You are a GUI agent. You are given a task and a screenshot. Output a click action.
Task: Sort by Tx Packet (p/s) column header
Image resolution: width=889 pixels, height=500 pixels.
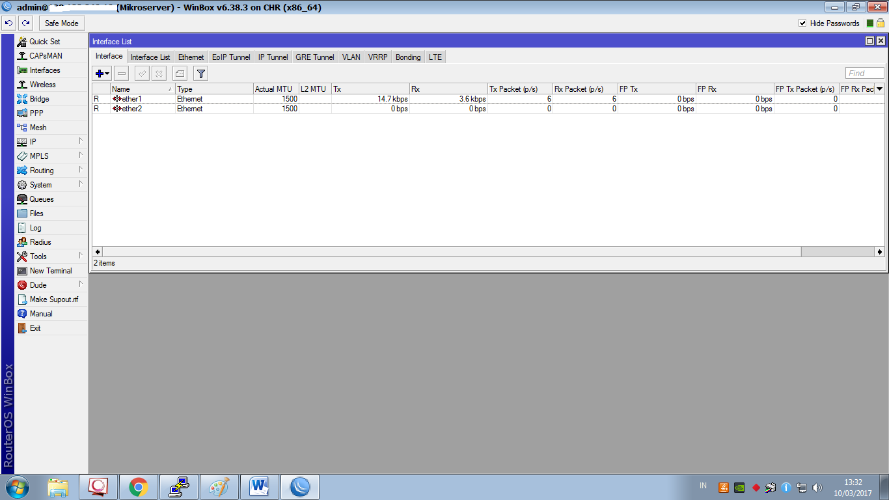(520, 89)
